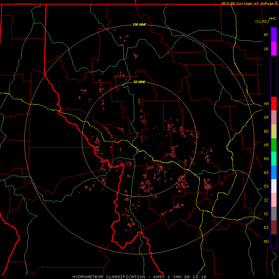Click the HYDROMETEOR CLASSIFICATION title text

point(109,277)
